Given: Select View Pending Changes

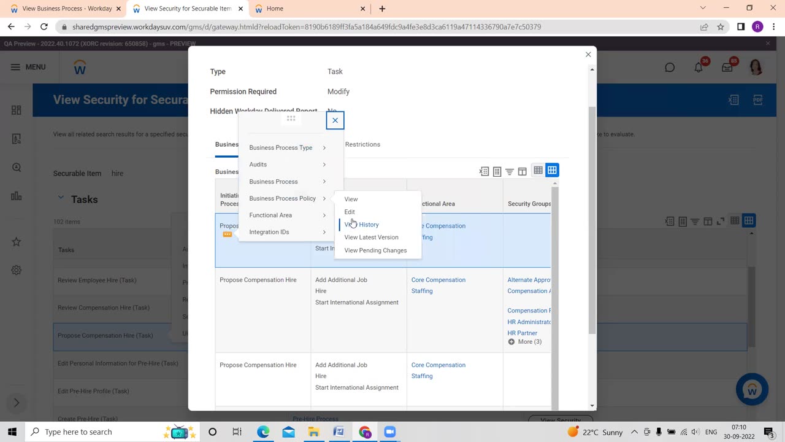Looking at the screenshot, I should pos(375,250).
